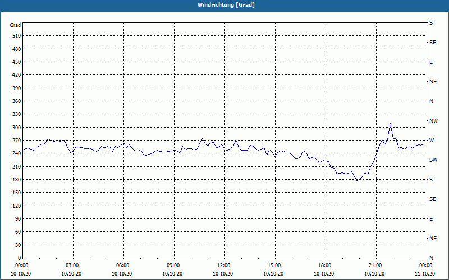The width and height of the screenshot is (449, 280).
Task: Click the '10.10.20' date under 18:00
Action: tap(324, 274)
